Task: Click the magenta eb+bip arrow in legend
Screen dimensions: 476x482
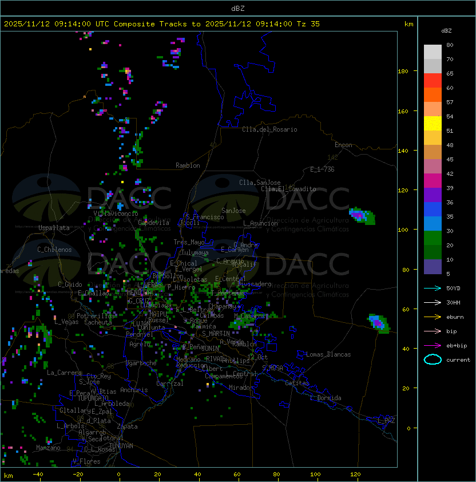Action: (x=433, y=346)
